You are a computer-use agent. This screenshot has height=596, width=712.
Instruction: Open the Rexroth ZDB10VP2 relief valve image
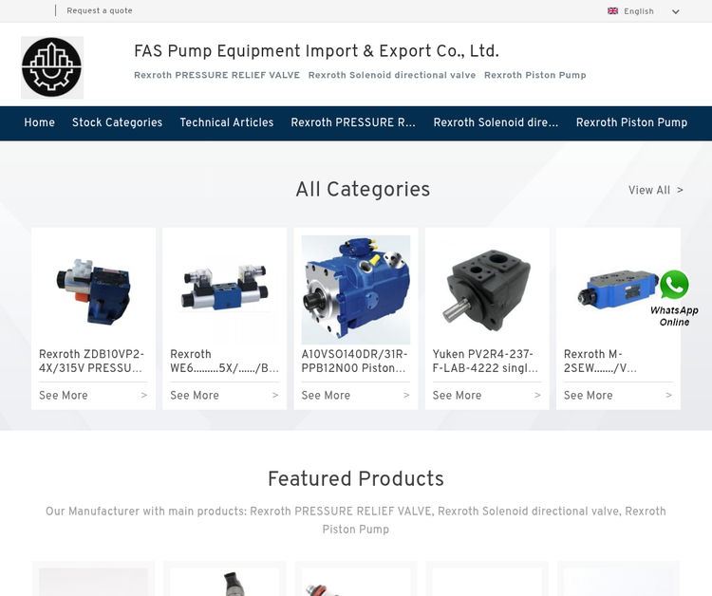coord(94,290)
